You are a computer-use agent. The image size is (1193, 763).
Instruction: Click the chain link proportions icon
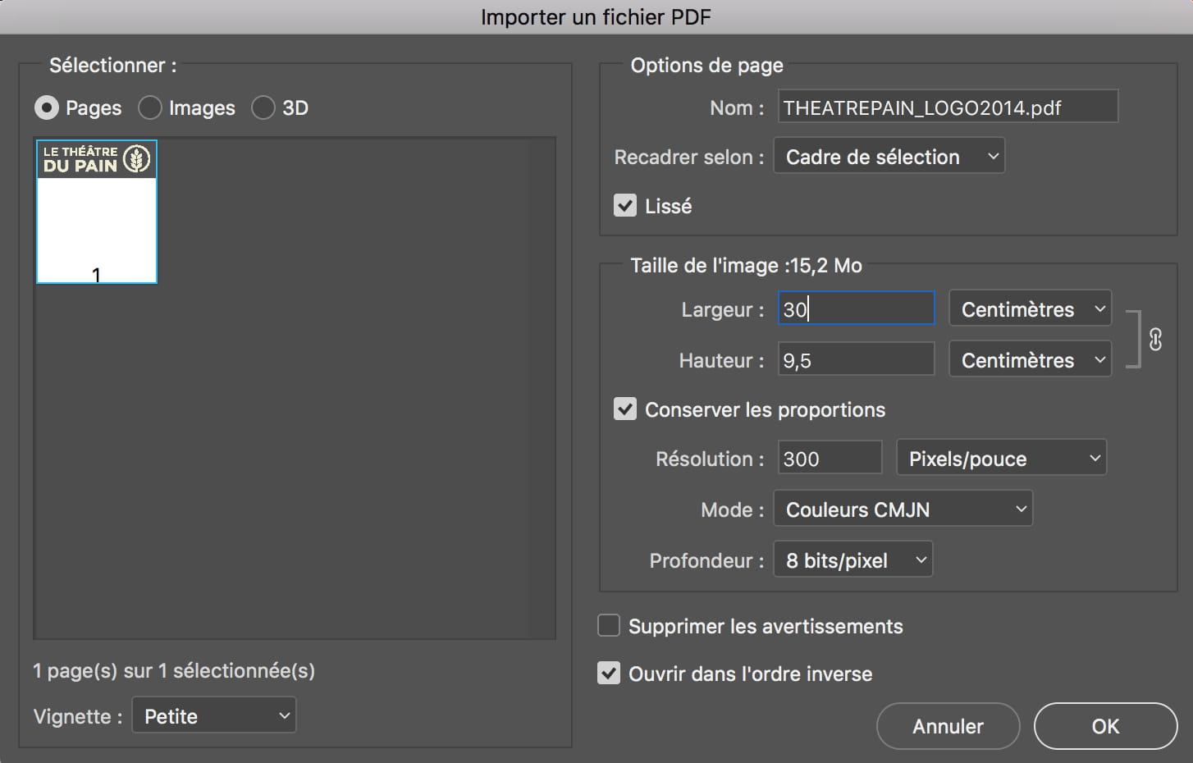click(1155, 339)
